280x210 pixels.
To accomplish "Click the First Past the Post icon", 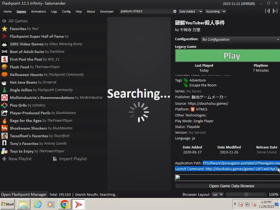I will coord(4,59).
